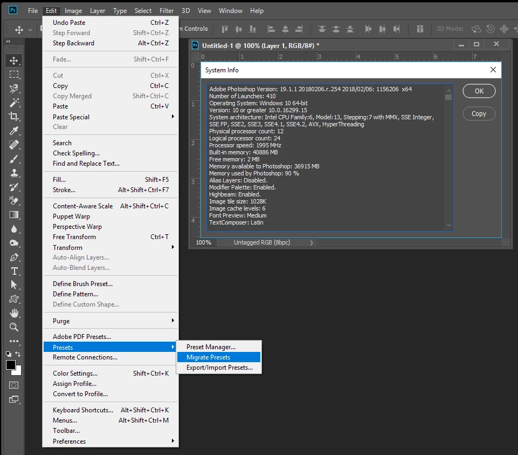Choose Define Brush Preset option
This screenshot has width=518, height=455.
click(110, 283)
